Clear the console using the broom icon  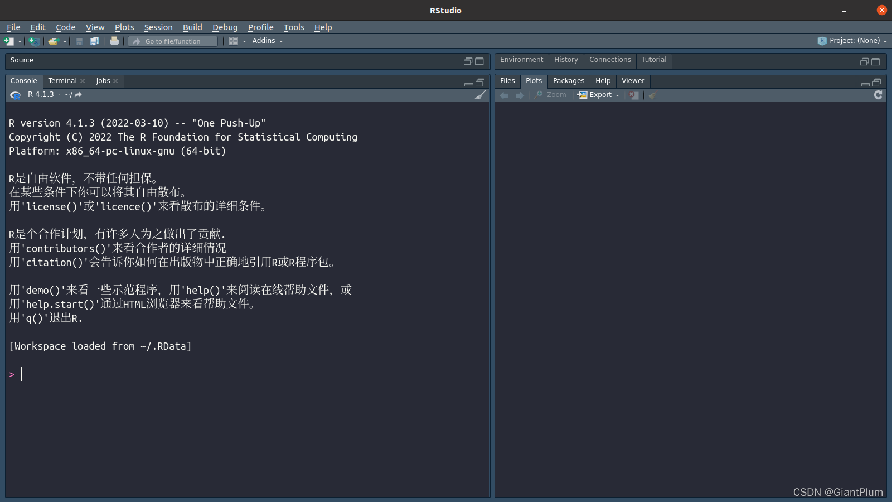pyautogui.click(x=481, y=95)
